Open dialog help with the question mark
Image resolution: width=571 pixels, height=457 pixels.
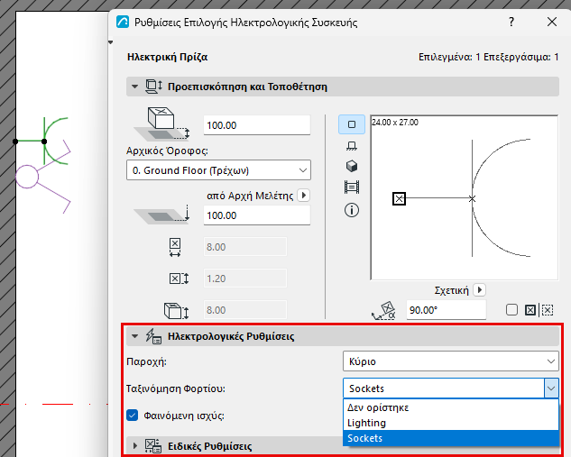point(511,23)
